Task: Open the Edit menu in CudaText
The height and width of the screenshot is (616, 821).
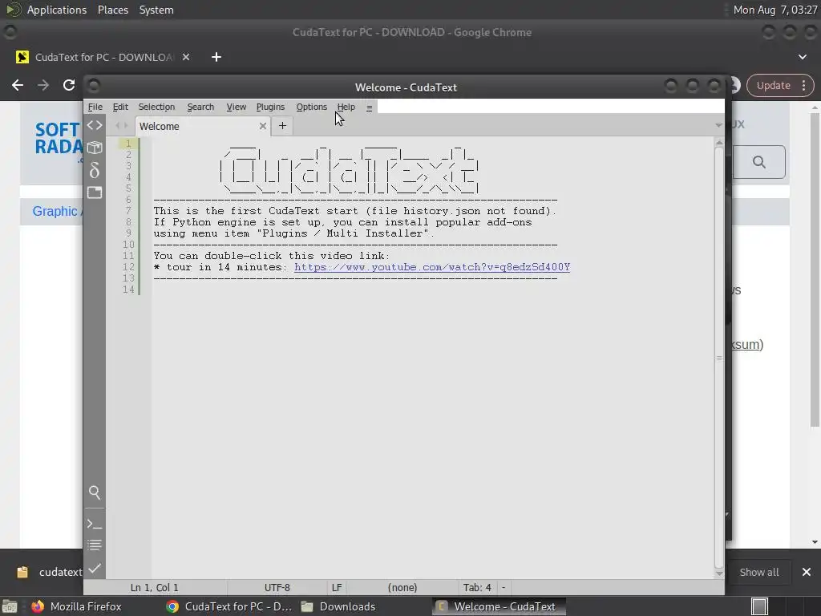Action: tap(120, 107)
